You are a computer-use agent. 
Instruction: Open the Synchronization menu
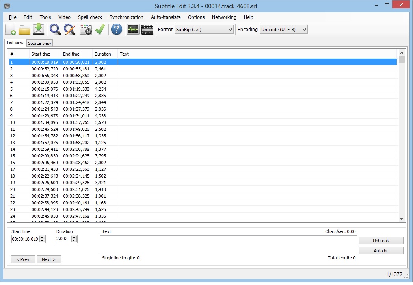[x=127, y=17]
